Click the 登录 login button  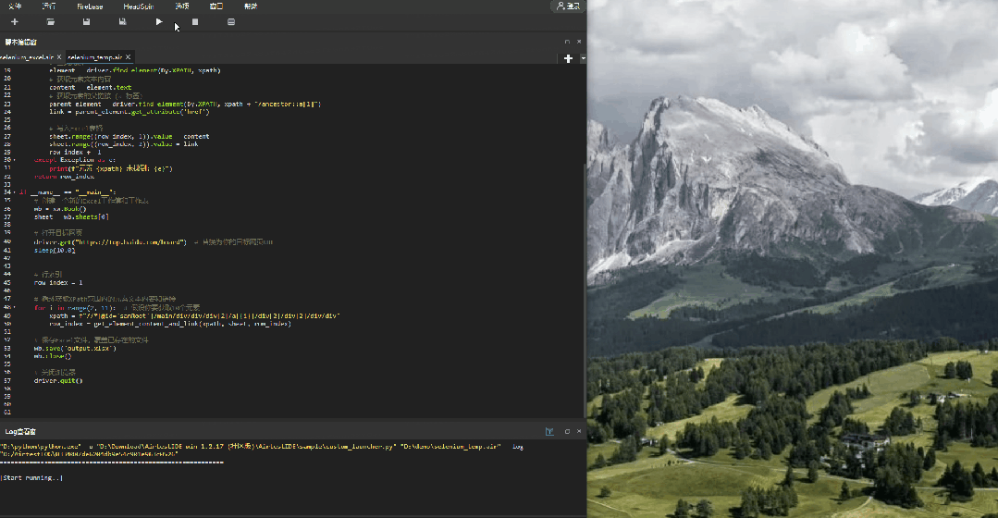[568, 6]
